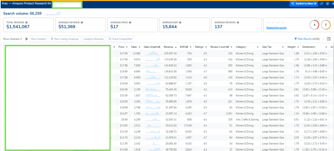Open sales graph for 75,403.45 revenue row
Viewport: 334px width, 151px height.
coord(153,89)
